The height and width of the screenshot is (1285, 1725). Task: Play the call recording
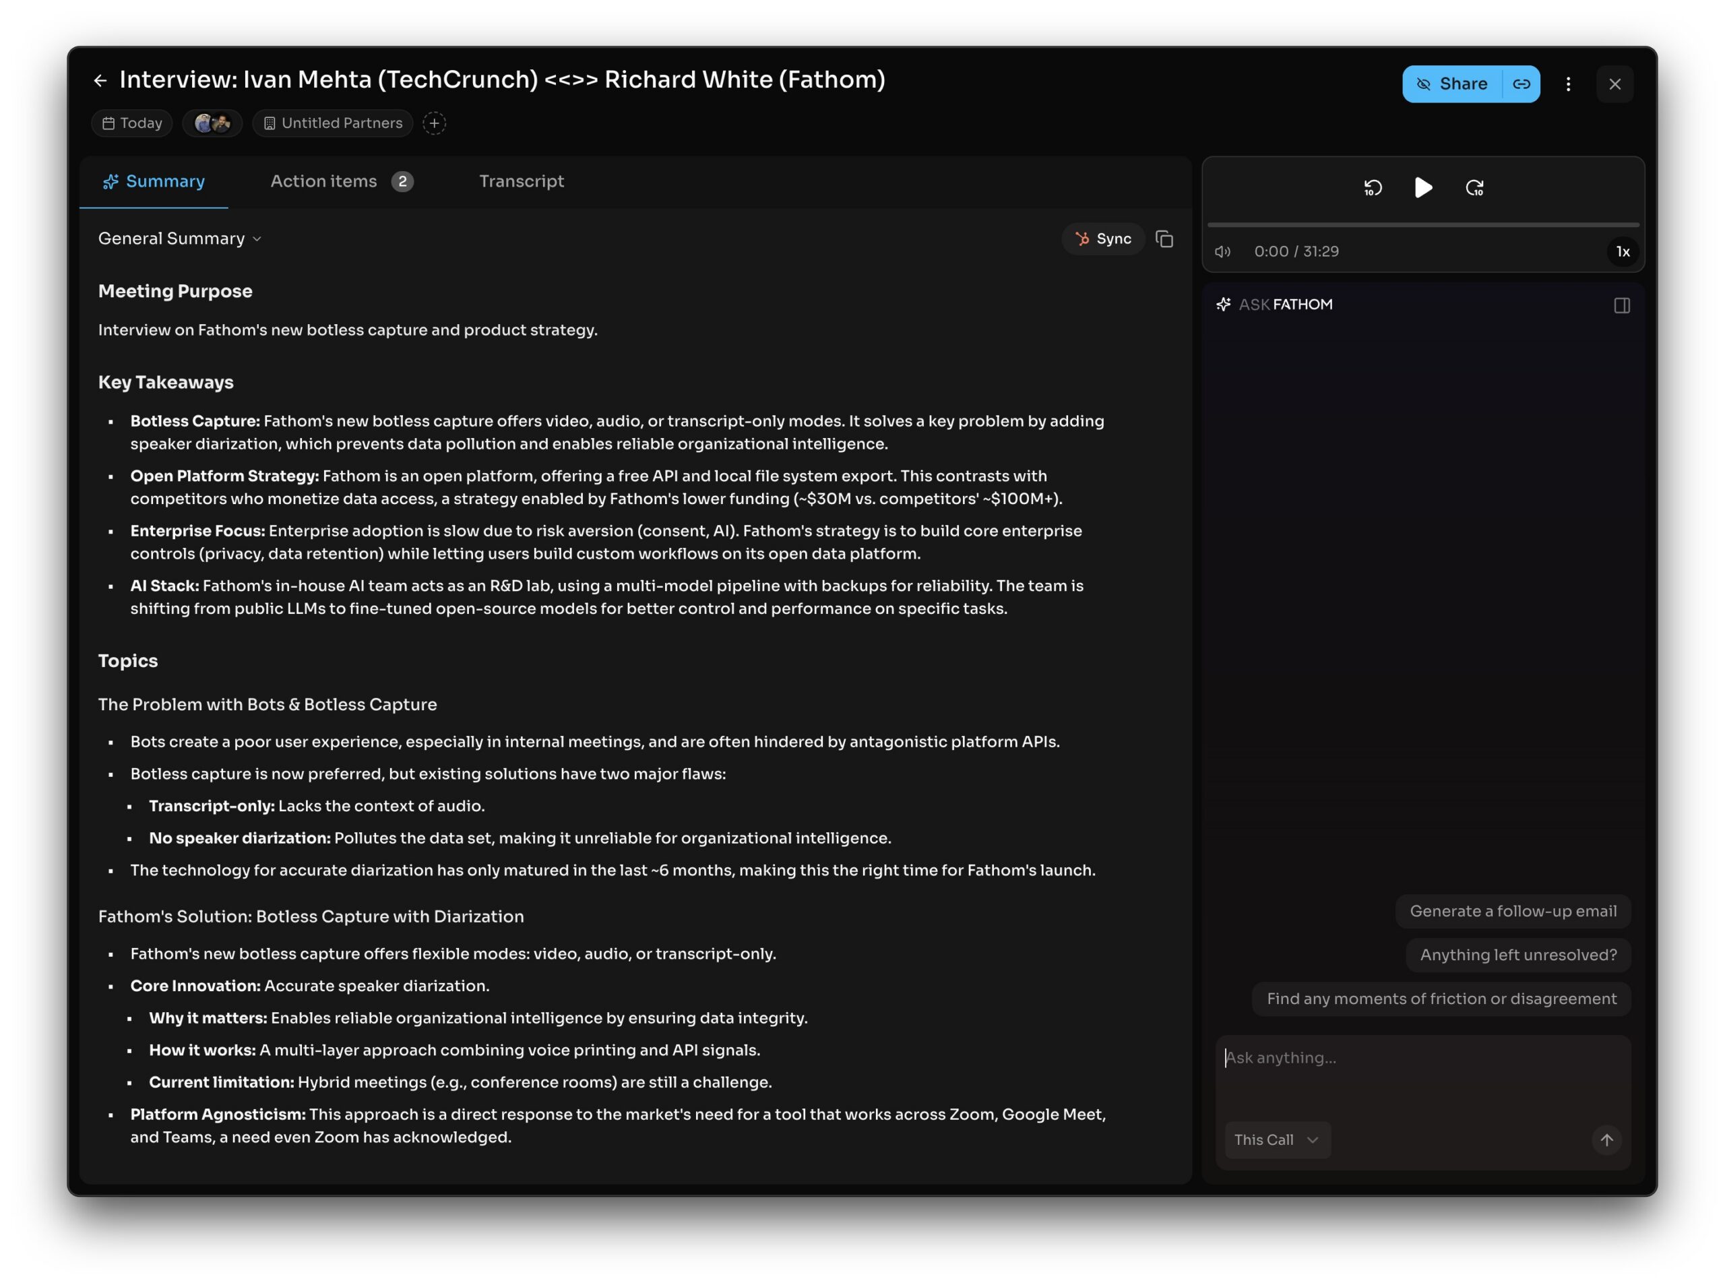click(x=1422, y=187)
